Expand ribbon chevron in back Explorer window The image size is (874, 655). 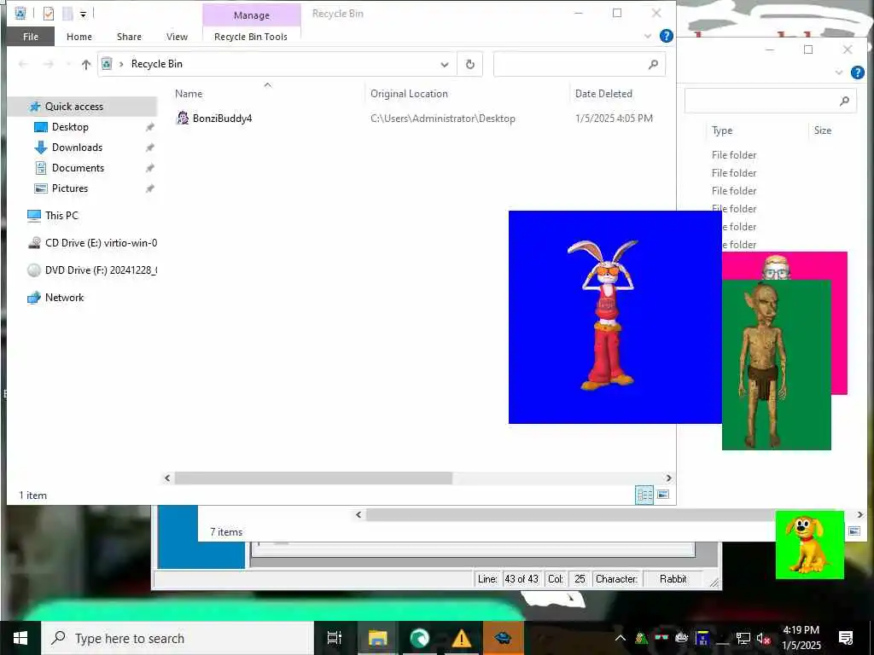pos(839,72)
